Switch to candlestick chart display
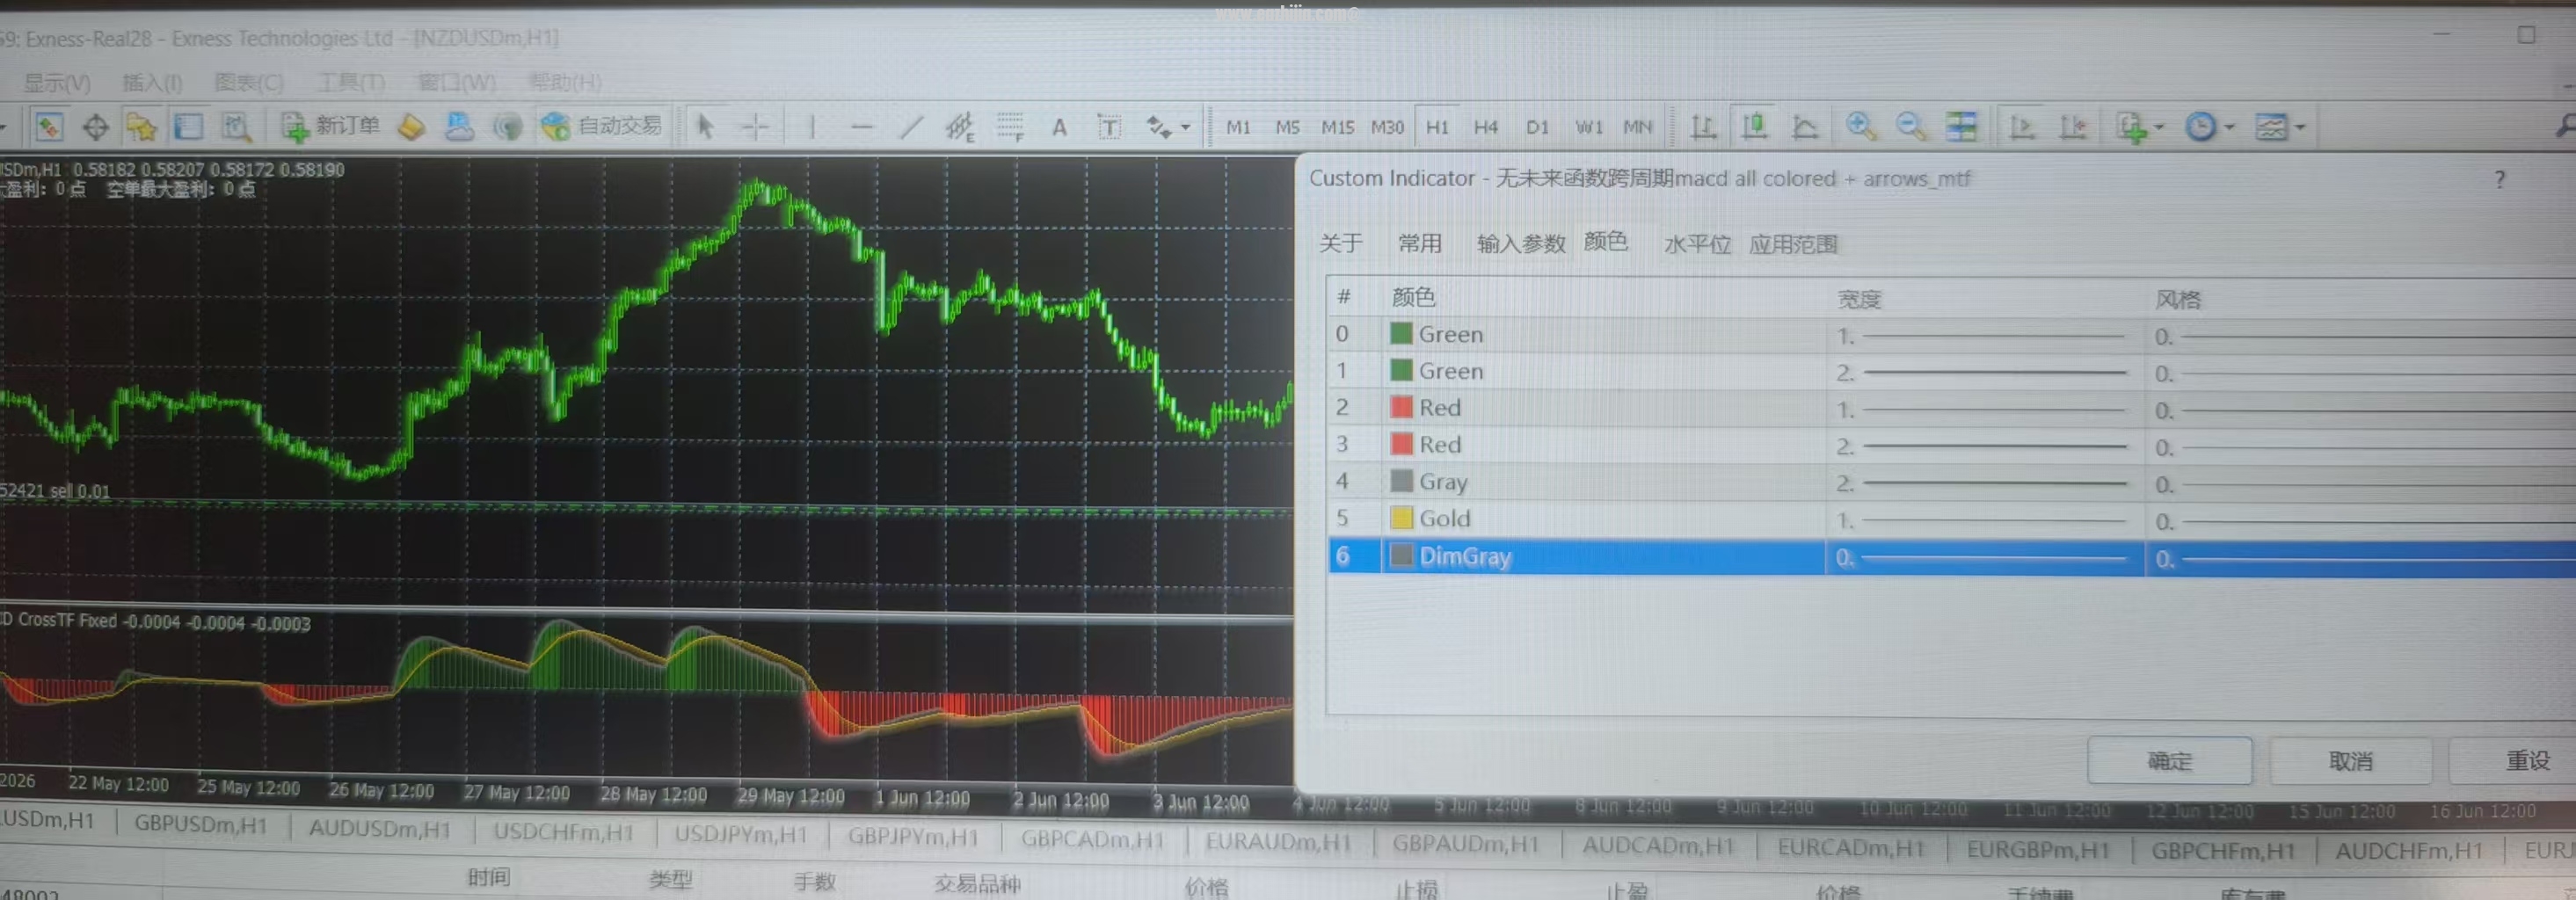The width and height of the screenshot is (2576, 900). coord(1754,126)
